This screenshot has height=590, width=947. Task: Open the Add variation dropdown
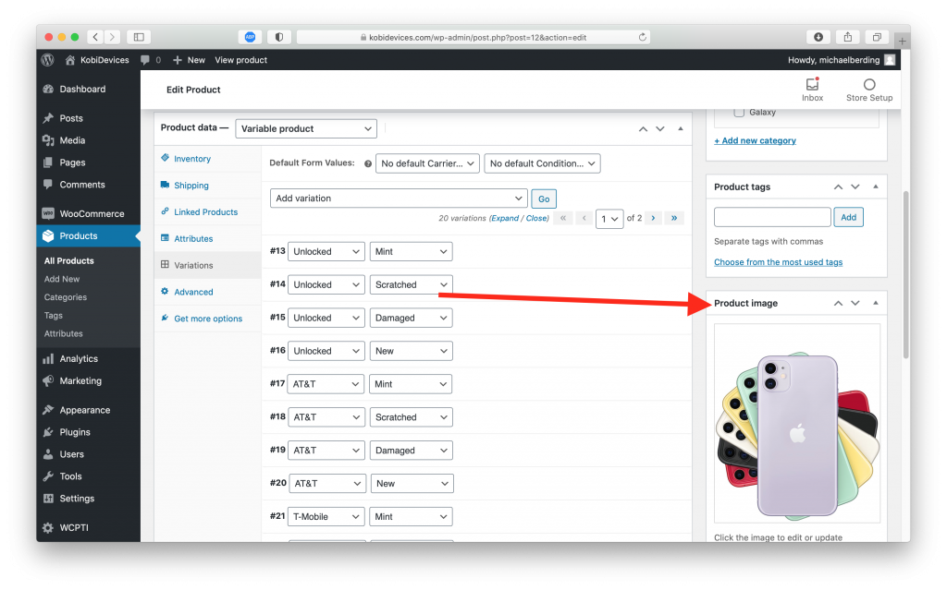pos(399,198)
